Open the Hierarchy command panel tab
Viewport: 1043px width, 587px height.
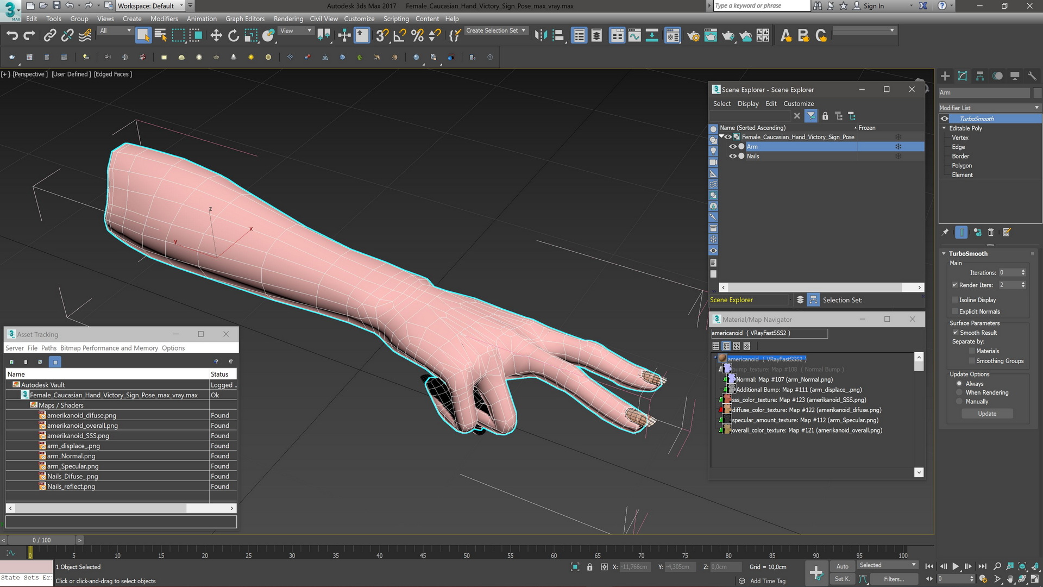point(980,76)
